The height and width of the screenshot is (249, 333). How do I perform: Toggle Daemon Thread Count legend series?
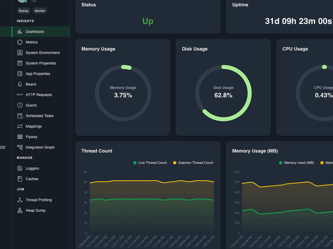coord(193,163)
